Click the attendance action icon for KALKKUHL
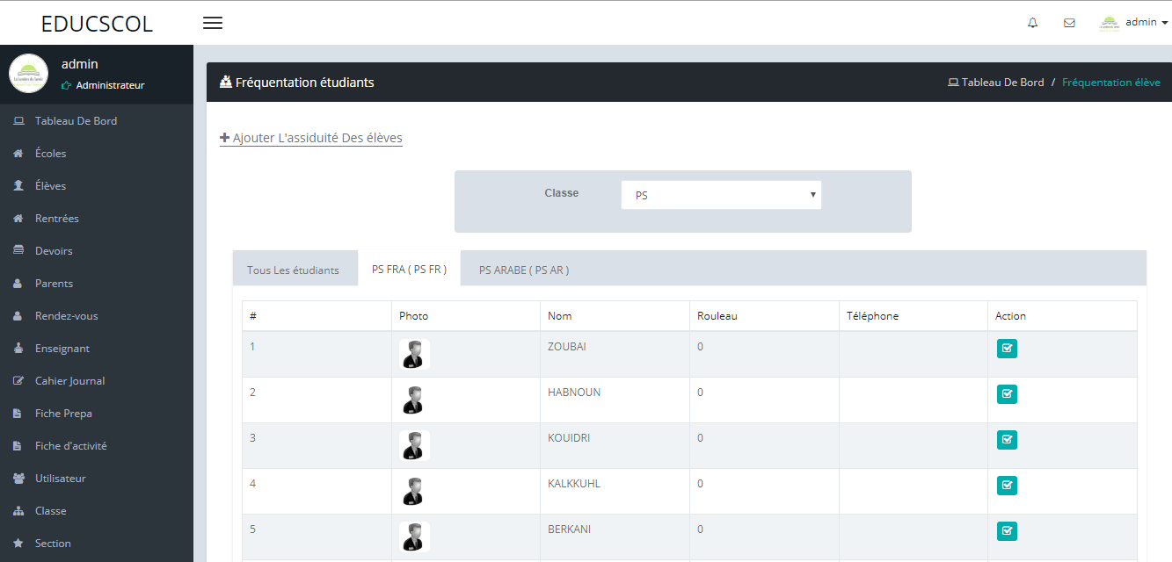 tap(1006, 485)
